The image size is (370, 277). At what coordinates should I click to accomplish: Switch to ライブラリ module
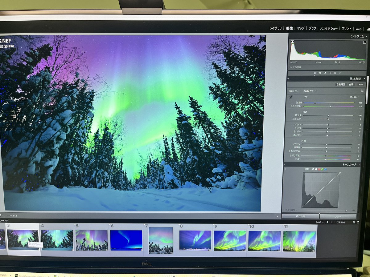tap(275, 28)
